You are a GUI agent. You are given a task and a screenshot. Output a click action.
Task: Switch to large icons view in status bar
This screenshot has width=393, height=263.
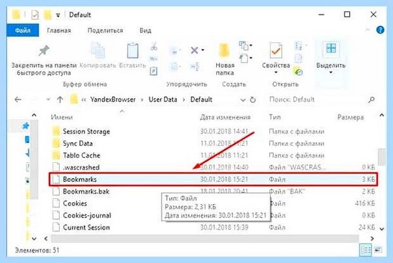click(378, 249)
